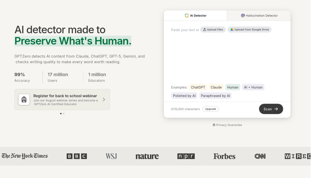The height and width of the screenshot is (178, 317).
Task: Load the AI + Human example
Action: point(253,87)
